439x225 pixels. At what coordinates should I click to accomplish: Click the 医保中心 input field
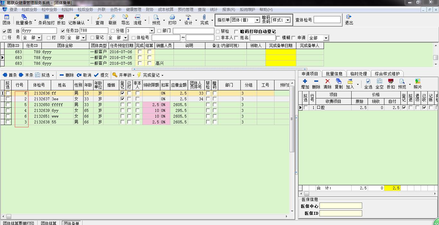[x=341, y=206]
